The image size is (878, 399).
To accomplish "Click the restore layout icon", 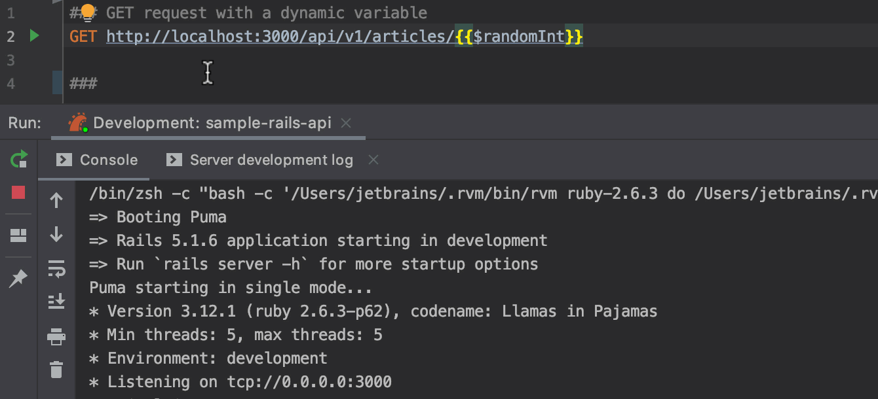I will 18,235.
